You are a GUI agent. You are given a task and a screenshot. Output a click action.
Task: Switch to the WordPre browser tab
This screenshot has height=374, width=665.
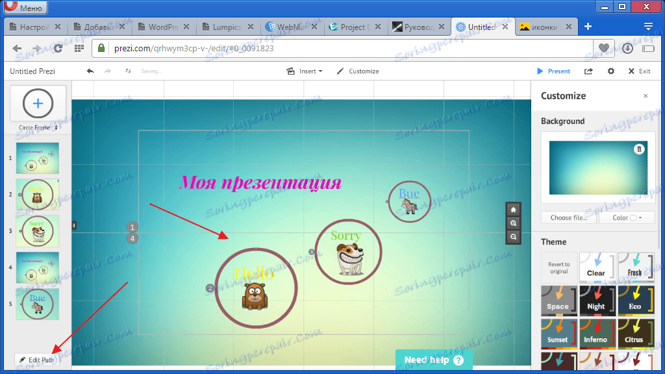163,27
